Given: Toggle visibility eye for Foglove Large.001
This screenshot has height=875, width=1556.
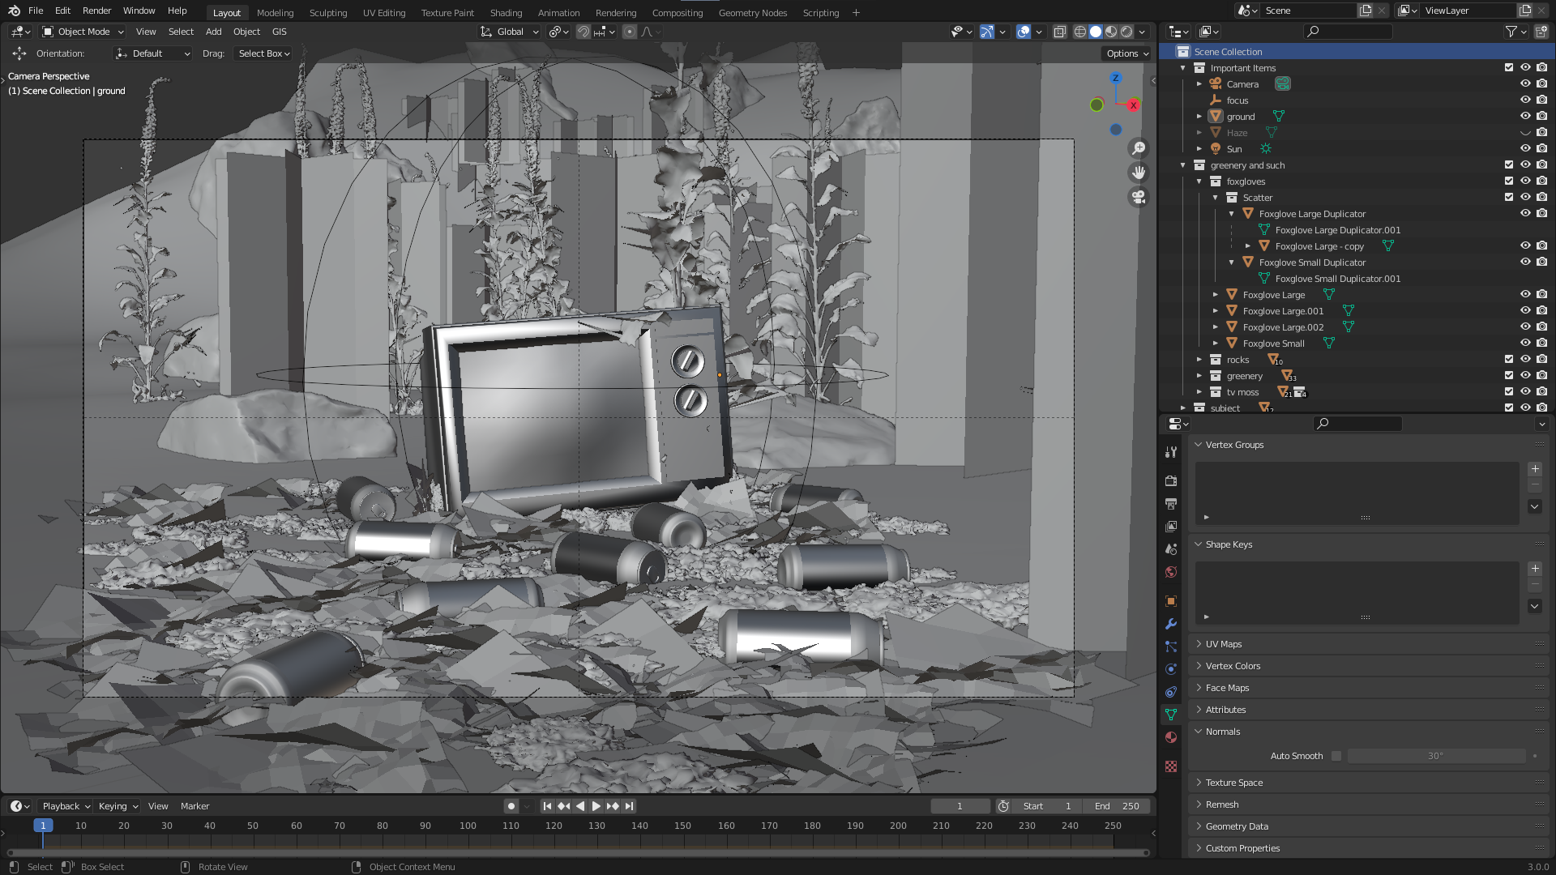Looking at the screenshot, I should tap(1525, 311).
